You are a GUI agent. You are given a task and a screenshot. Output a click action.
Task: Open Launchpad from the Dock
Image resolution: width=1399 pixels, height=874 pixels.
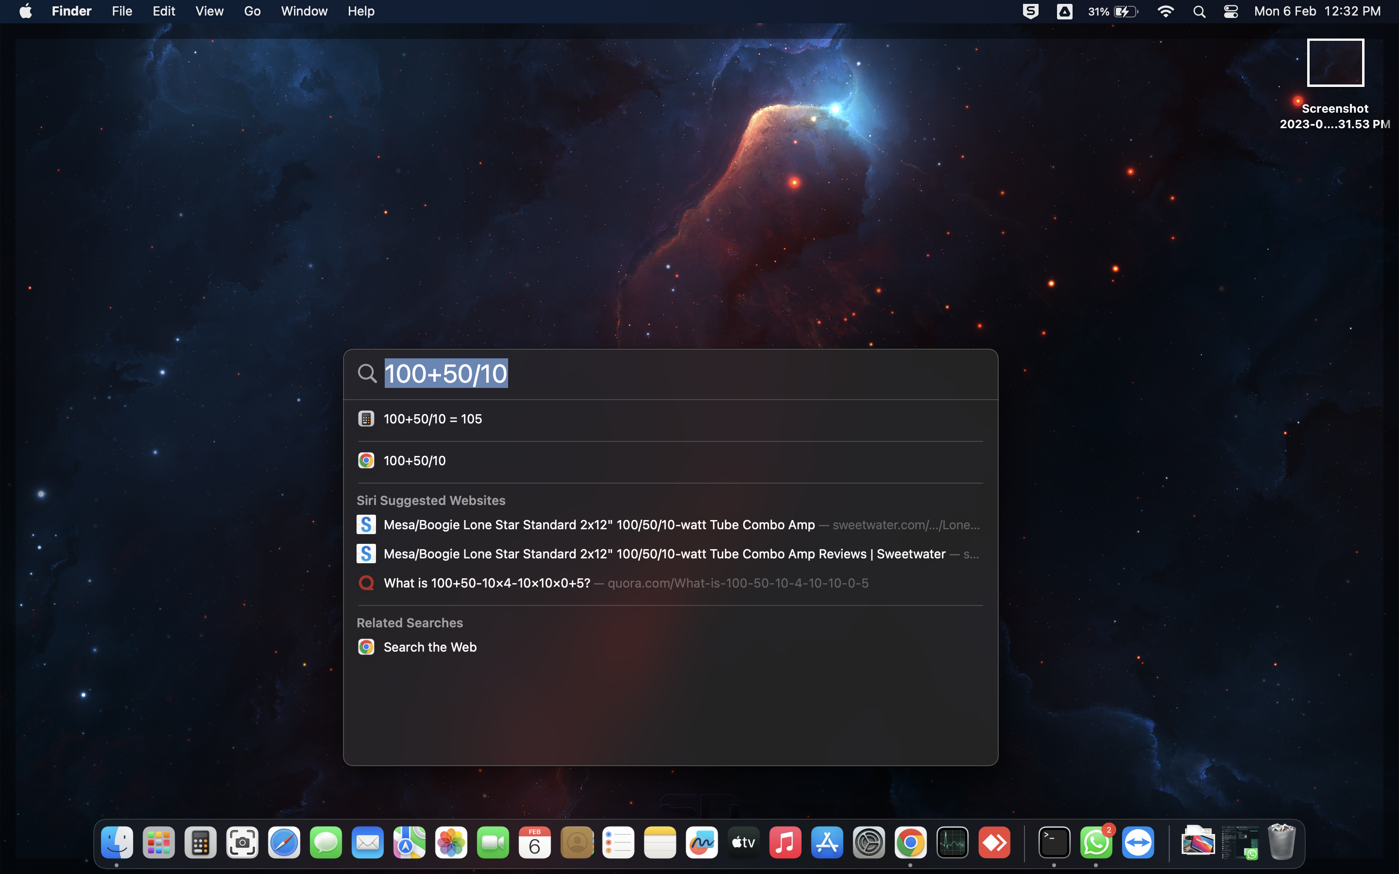(x=158, y=843)
